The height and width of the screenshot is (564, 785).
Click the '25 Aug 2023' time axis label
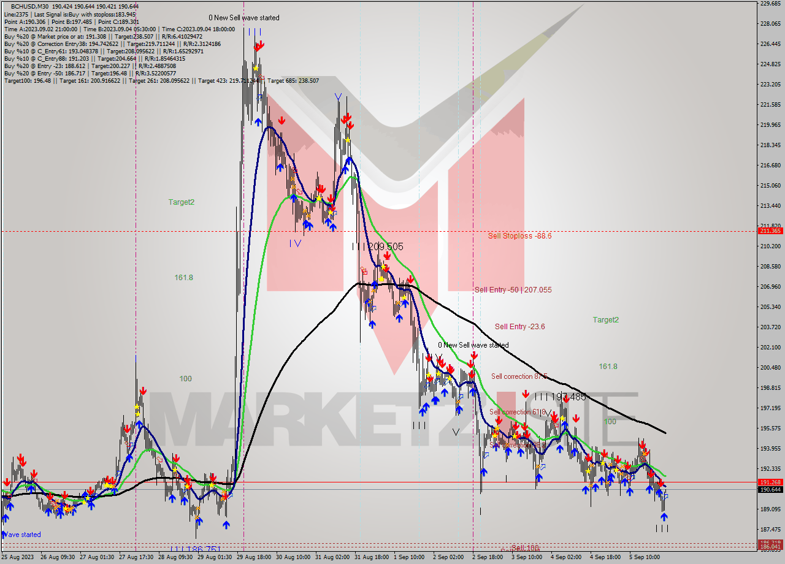[18, 557]
